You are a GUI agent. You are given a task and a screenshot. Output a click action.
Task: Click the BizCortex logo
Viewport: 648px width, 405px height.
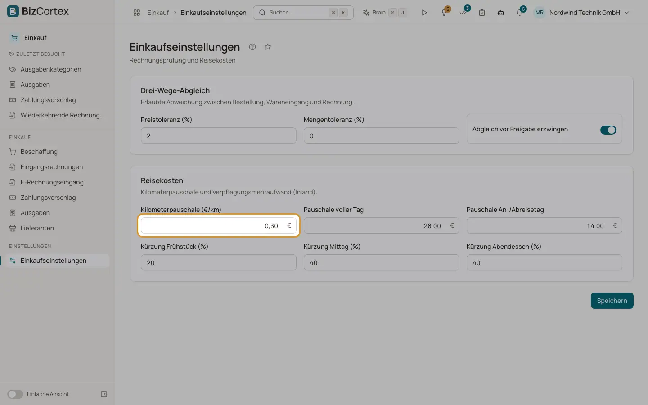pyautogui.click(x=38, y=12)
